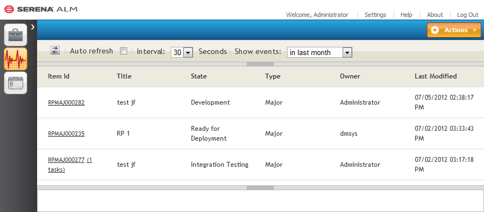Open the Interval seconds dropdown
The height and width of the screenshot is (212, 484).
click(x=182, y=52)
